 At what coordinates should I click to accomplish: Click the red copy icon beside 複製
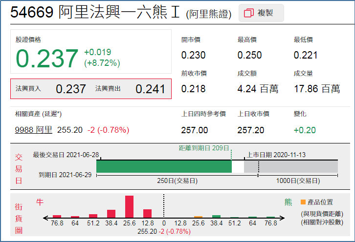click(248, 13)
